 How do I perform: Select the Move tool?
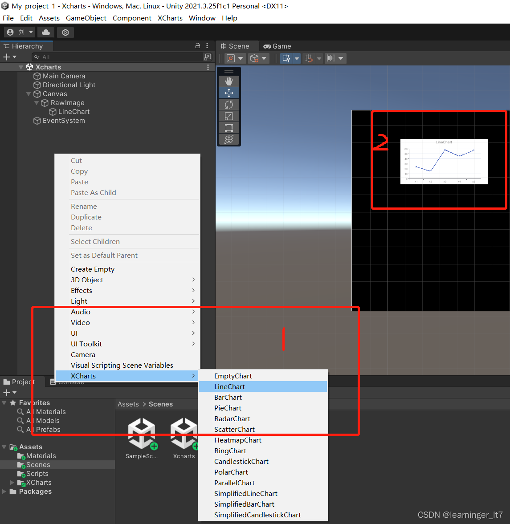229,93
